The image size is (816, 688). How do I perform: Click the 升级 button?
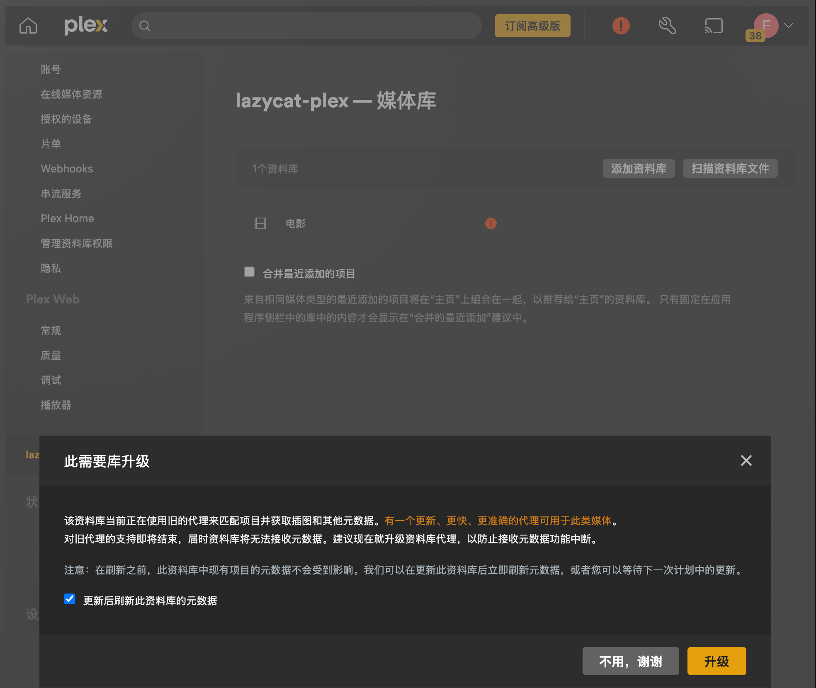716,661
